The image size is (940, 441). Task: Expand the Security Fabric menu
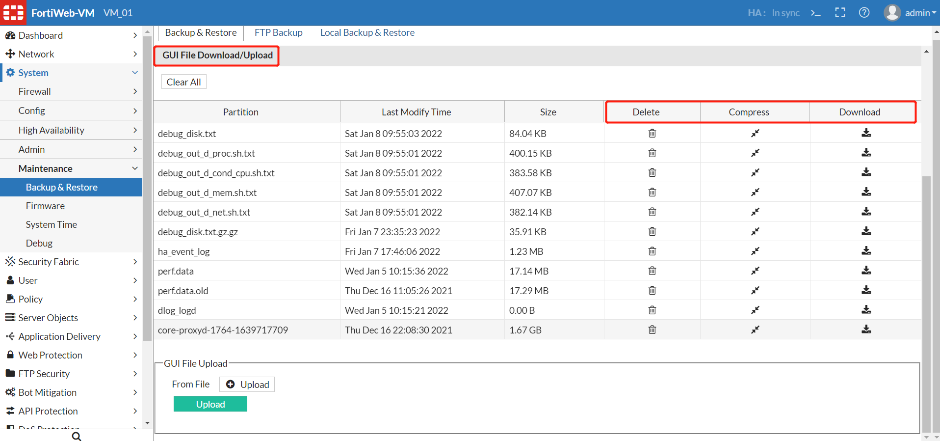pyautogui.click(x=71, y=262)
